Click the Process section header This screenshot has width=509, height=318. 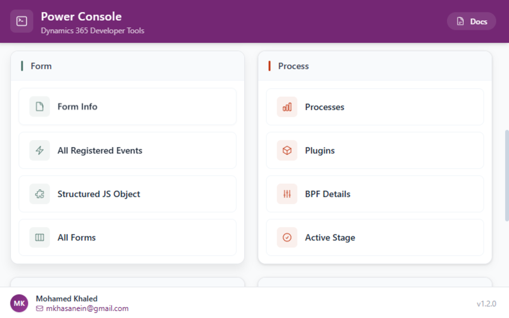point(375,66)
